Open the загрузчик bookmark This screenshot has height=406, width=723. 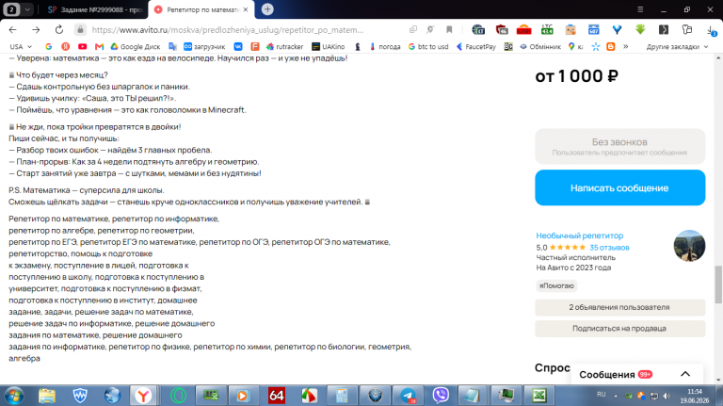204,46
